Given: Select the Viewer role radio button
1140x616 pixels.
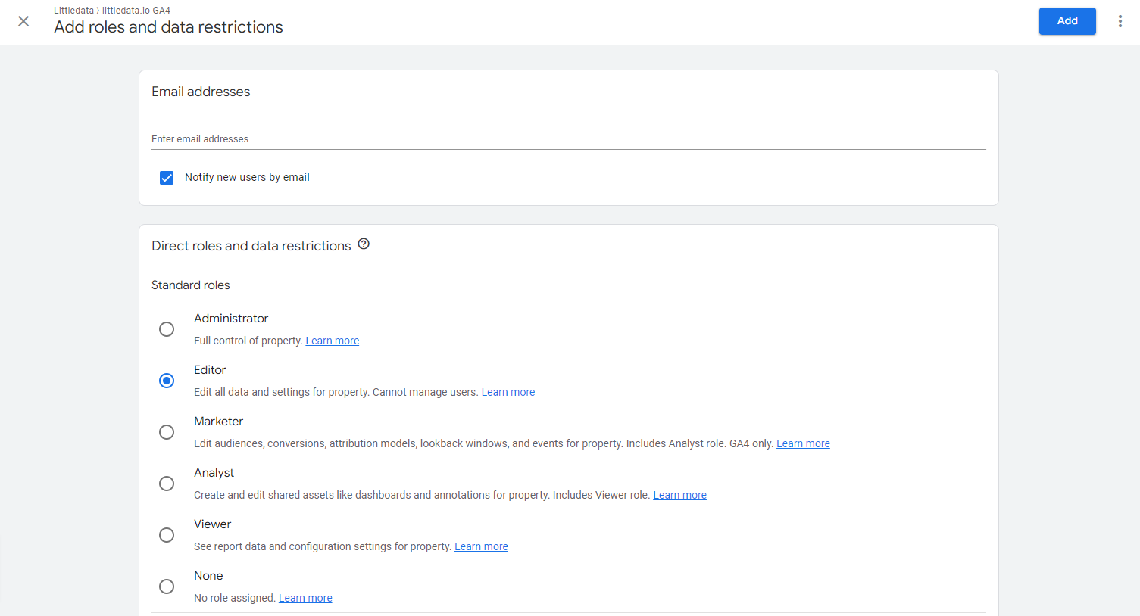Looking at the screenshot, I should coord(167,535).
